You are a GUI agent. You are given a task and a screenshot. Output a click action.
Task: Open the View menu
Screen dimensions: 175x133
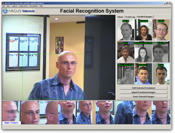(x=8, y=6)
